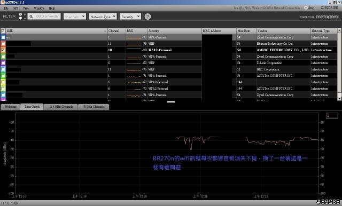This screenshot has height=206, width=342.
Task: Open the View menu
Action: 26,9
